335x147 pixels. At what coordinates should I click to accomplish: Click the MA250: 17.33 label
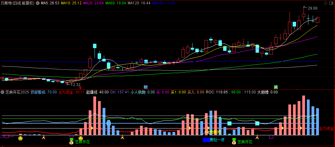click(x=163, y=3)
